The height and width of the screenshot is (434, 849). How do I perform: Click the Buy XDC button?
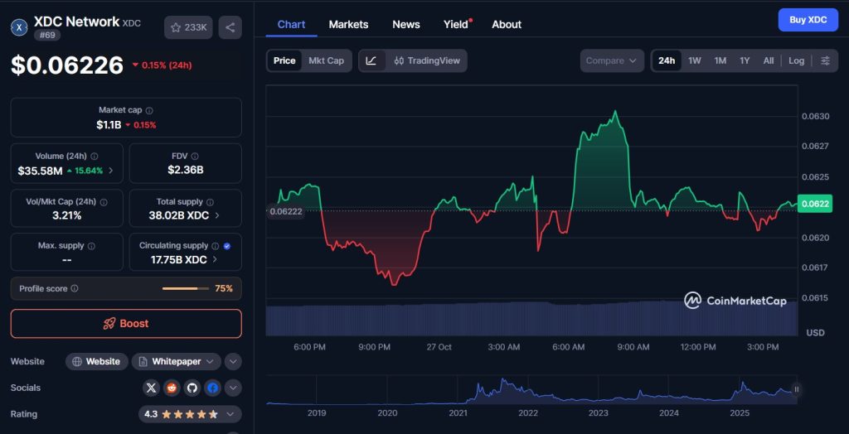[808, 20]
